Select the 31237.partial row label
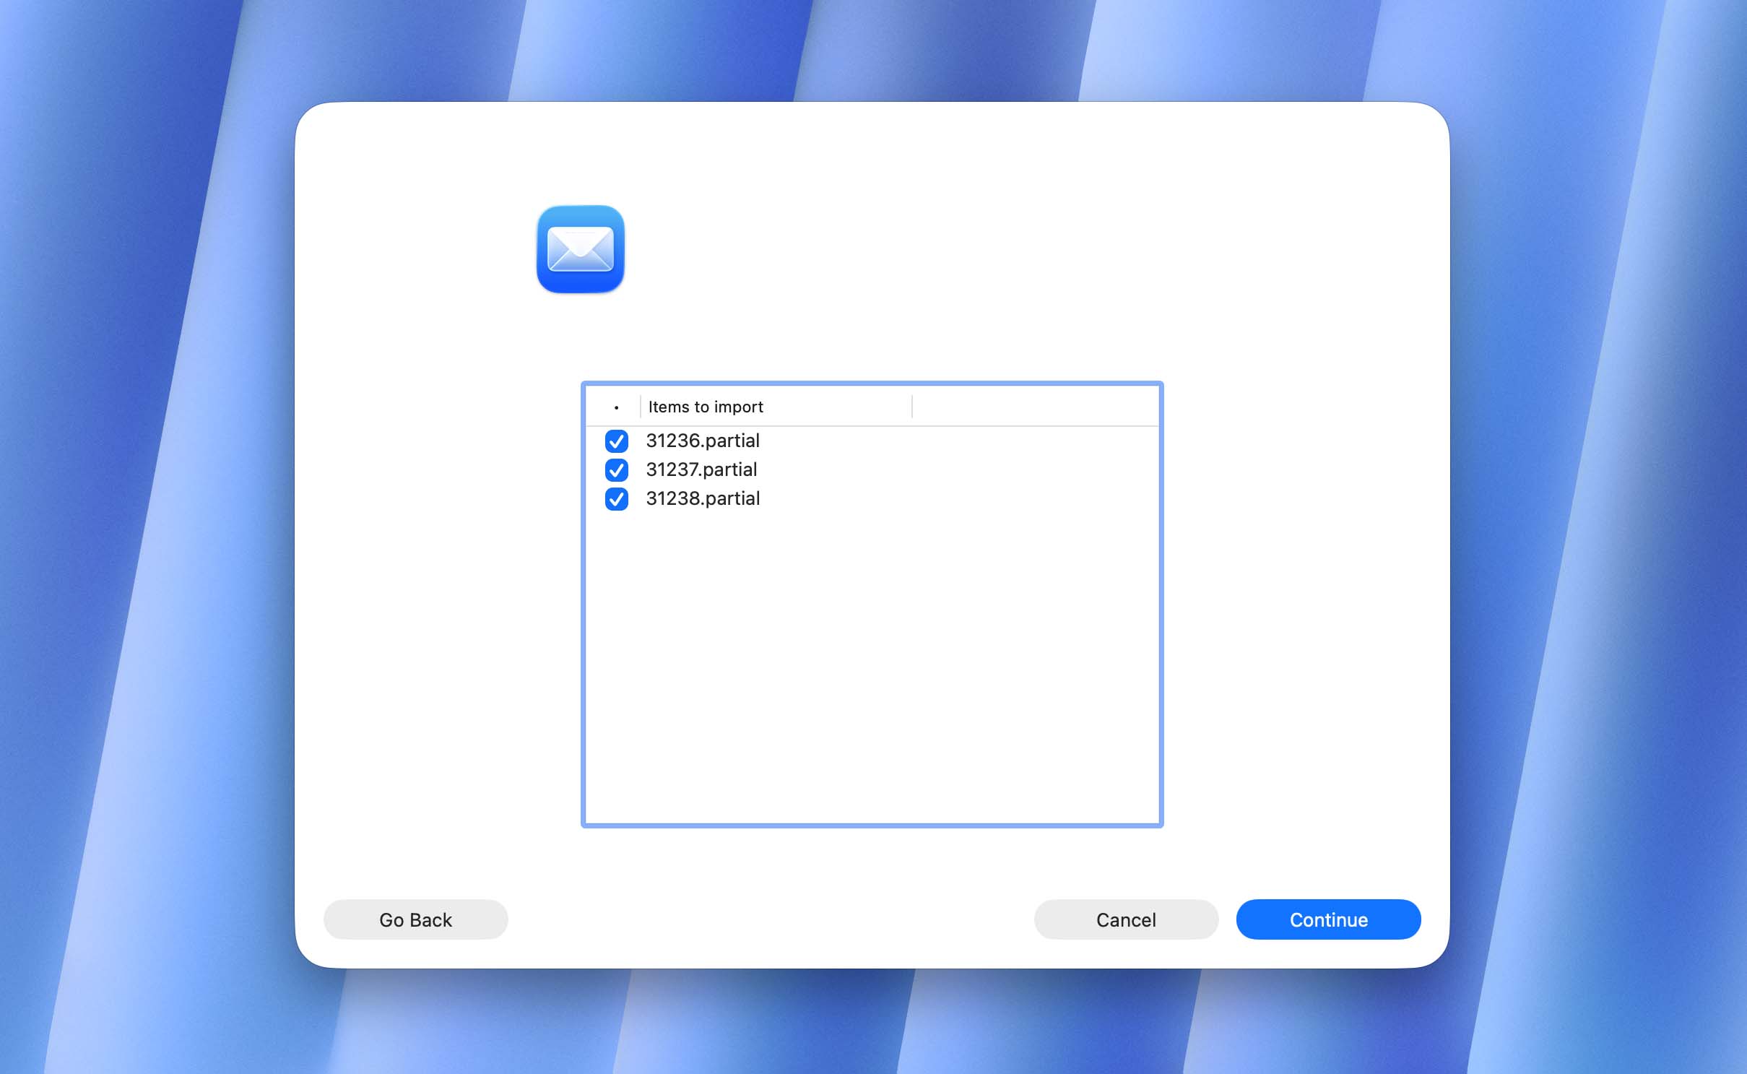The height and width of the screenshot is (1074, 1747). pos(701,470)
